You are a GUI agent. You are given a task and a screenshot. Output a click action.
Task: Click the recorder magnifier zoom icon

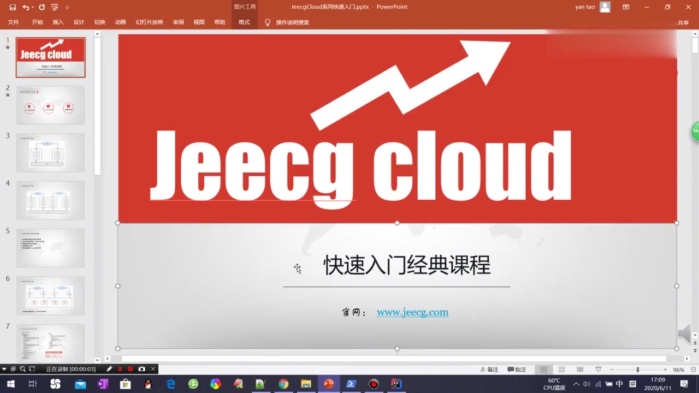(22, 369)
